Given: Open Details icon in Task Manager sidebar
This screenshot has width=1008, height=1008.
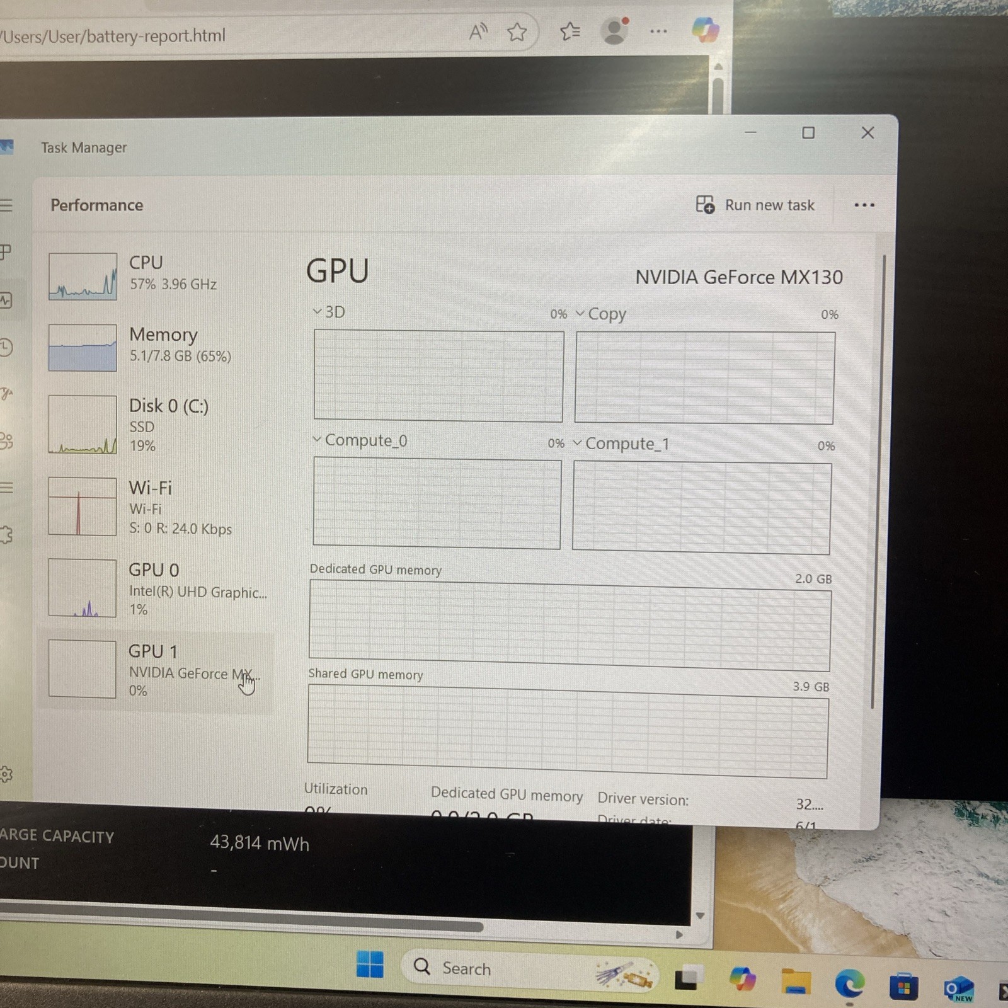Looking at the screenshot, I should (x=6, y=488).
